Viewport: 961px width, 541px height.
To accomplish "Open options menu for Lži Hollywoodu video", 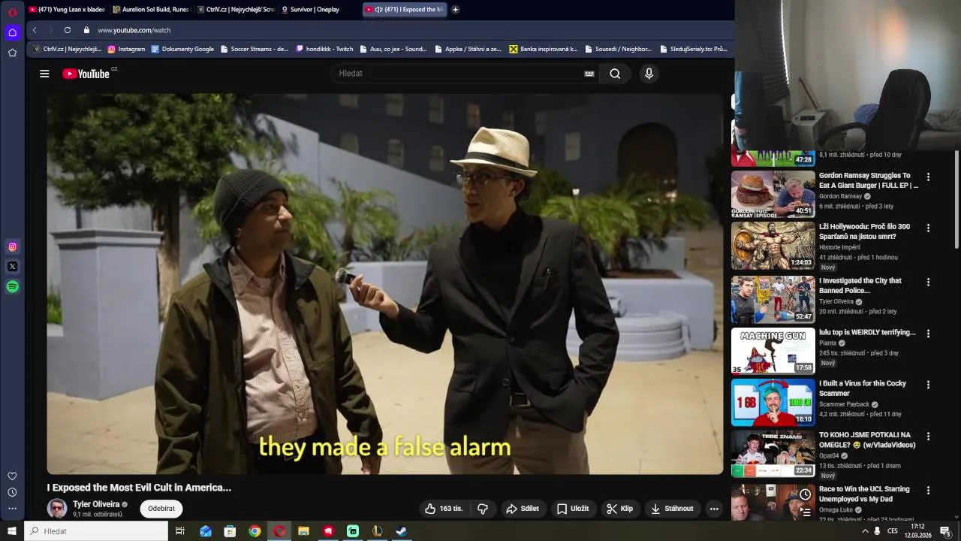I will (928, 228).
